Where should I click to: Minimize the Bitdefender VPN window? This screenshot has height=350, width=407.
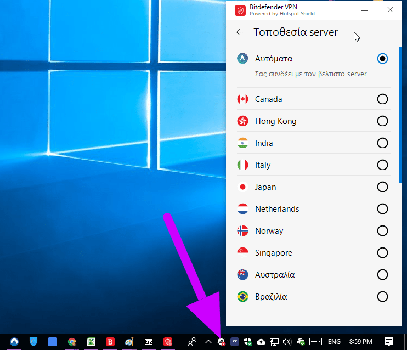point(365,10)
